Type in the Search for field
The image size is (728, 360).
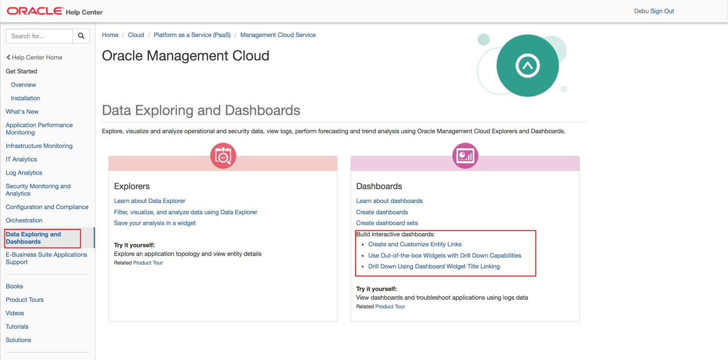tap(39, 36)
